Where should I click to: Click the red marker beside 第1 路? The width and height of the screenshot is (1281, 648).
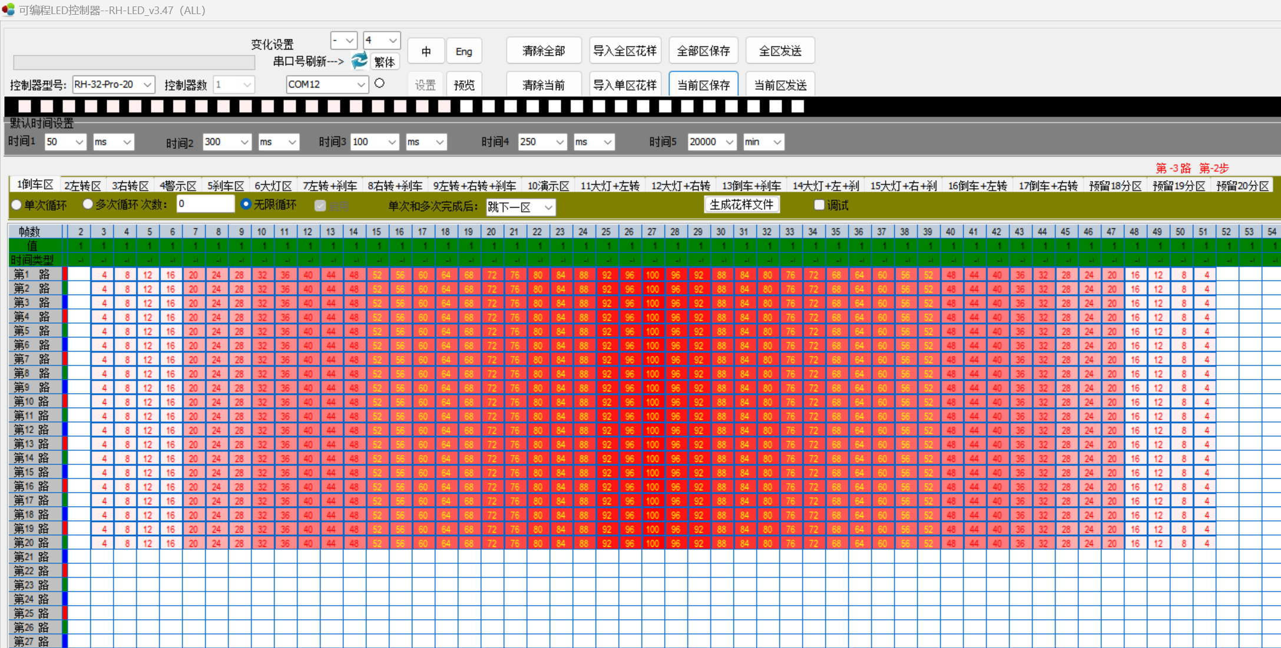(65, 274)
